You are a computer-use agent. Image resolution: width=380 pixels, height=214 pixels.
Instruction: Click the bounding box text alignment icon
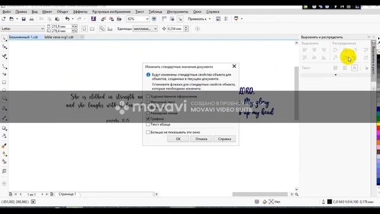(354, 68)
